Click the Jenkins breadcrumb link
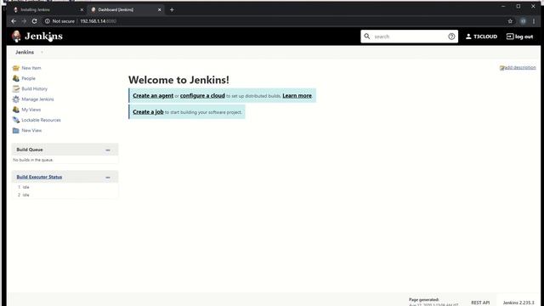 click(x=25, y=52)
